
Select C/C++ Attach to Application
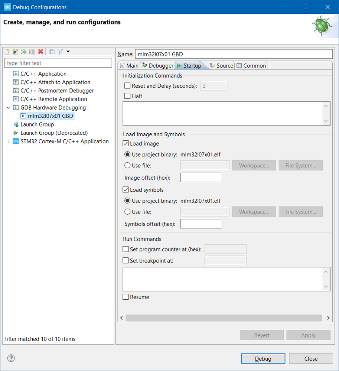pyautogui.click(x=55, y=82)
